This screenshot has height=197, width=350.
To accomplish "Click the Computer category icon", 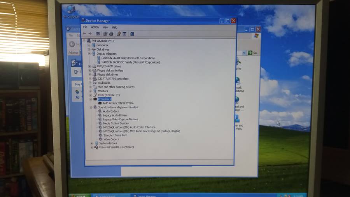I will pyautogui.click(x=93, y=45).
